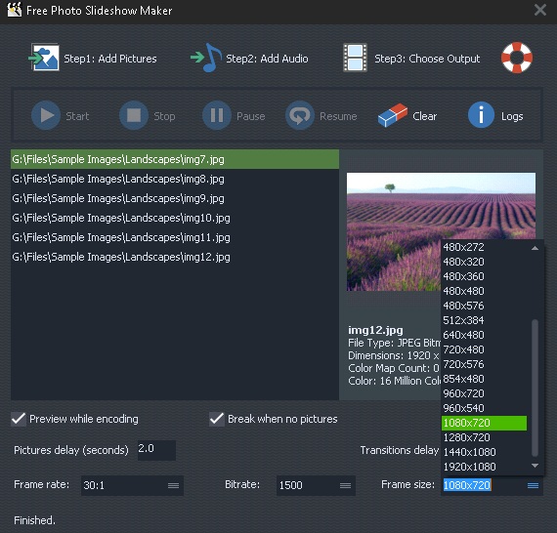The height and width of the screenshot is (533, 557).
Task: Select 960x540 frame size
Action: tap(484, 408)
